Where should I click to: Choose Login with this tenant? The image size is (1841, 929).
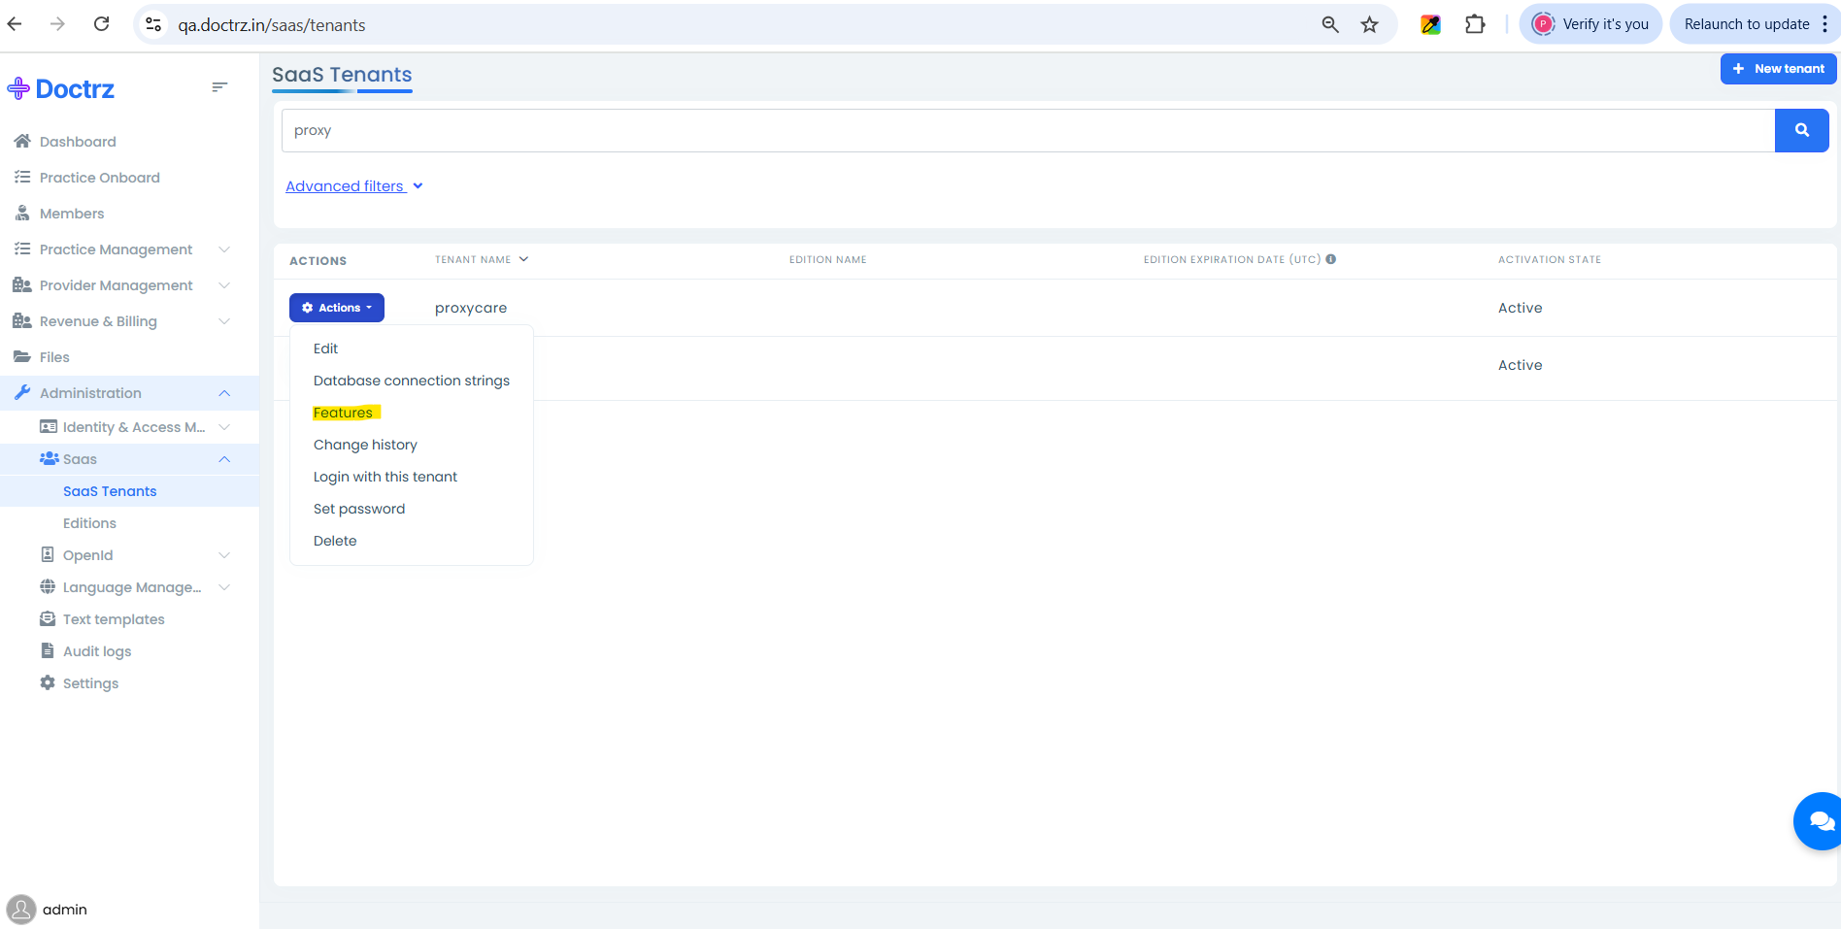pyautogui.click(x=385, y=477)
